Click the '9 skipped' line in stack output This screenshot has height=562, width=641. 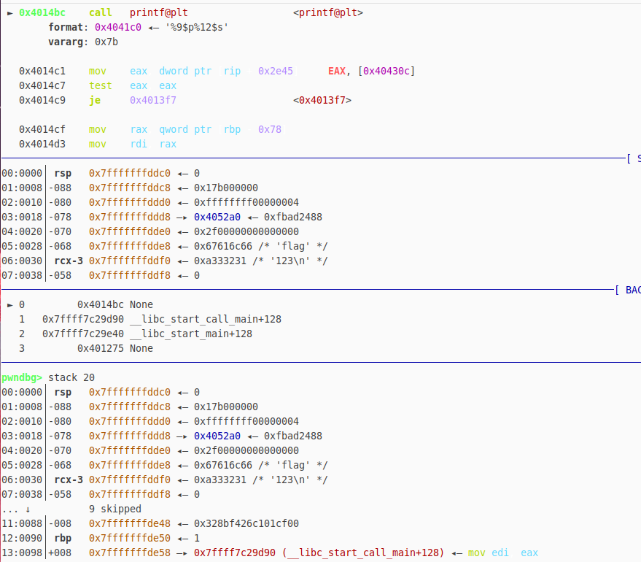tap(115, 509)
